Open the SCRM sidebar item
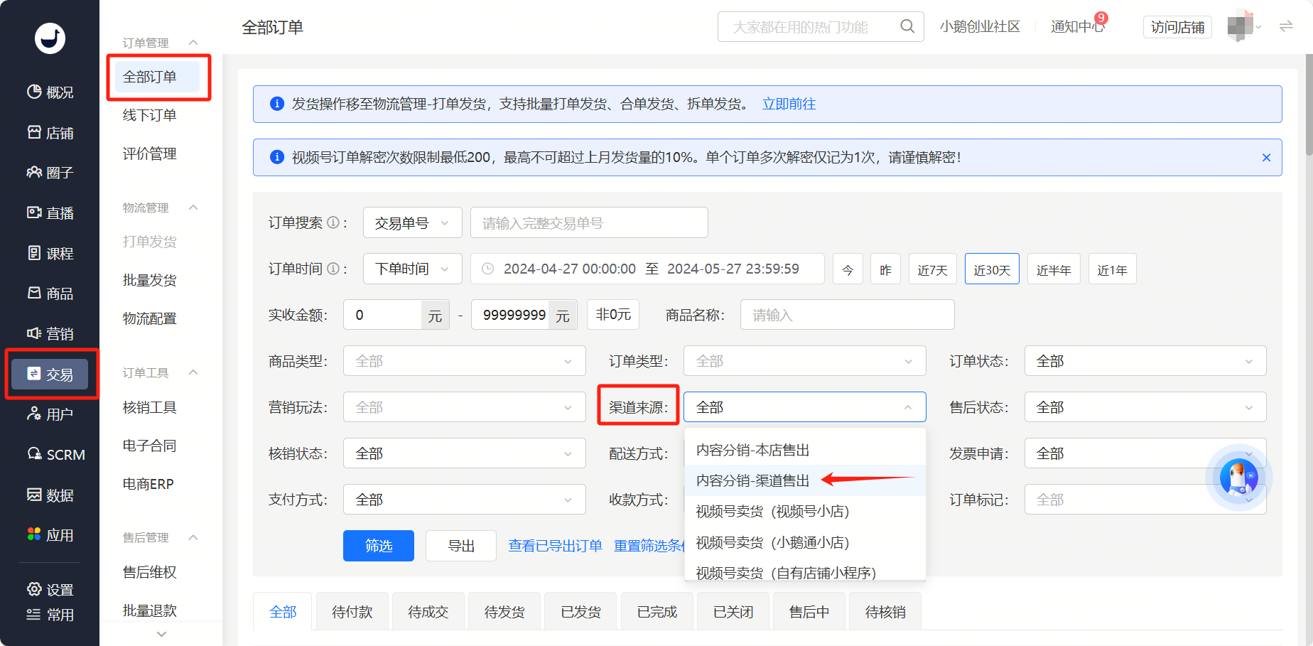Screen dimensions: 1313x646 (55, 455)
